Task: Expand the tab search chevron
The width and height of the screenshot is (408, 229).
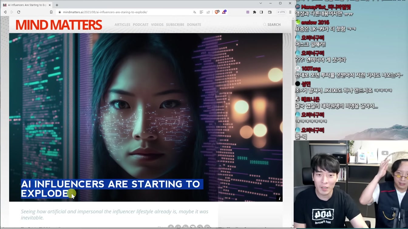Action: (x=260, y=3)
